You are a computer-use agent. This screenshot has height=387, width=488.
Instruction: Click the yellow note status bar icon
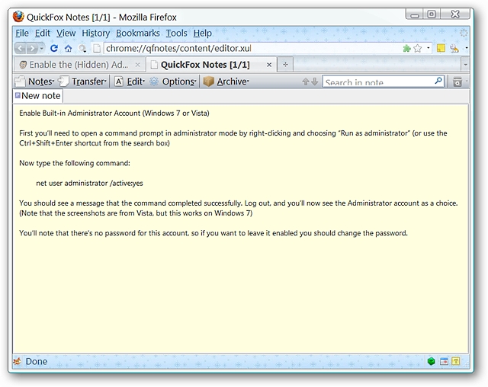(456, 361)
